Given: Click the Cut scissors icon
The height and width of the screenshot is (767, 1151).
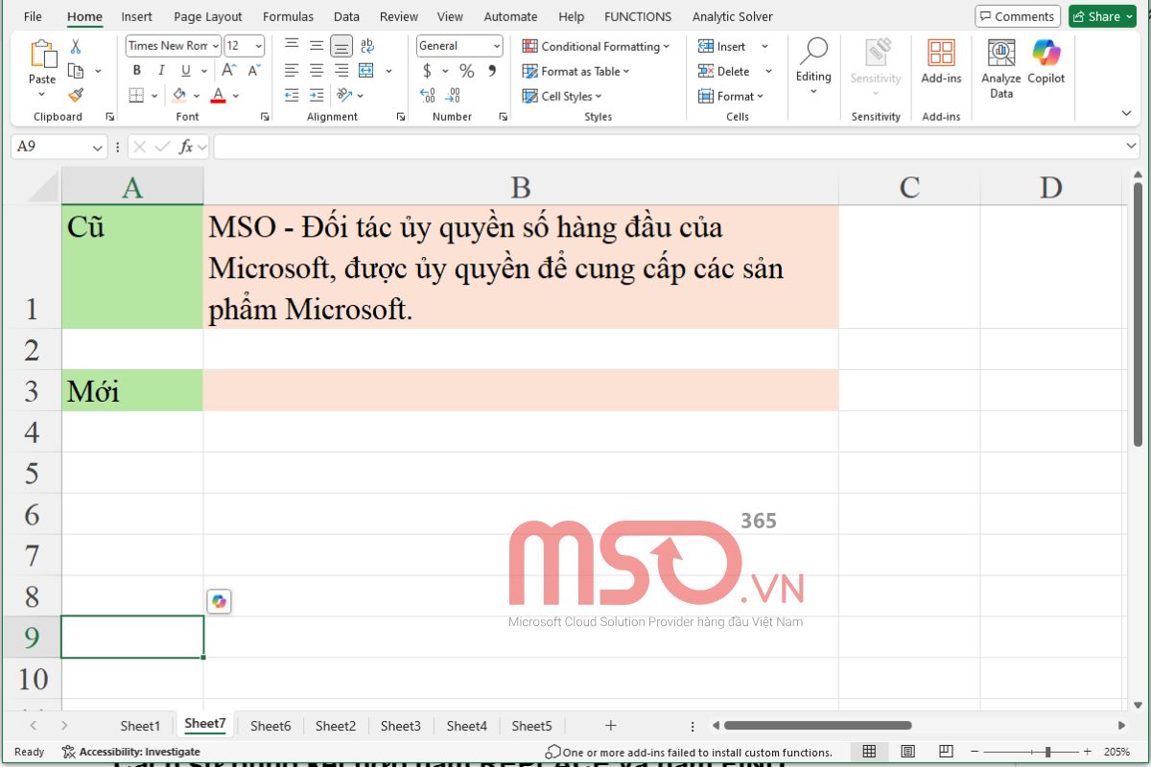Looking at the screenshot, I should click(76, 46).
